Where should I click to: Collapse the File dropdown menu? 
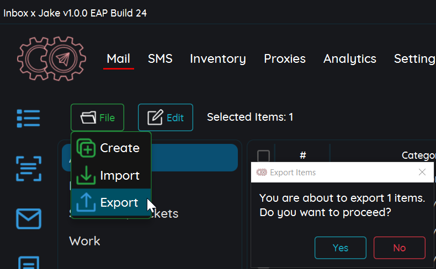click(97, 117)
